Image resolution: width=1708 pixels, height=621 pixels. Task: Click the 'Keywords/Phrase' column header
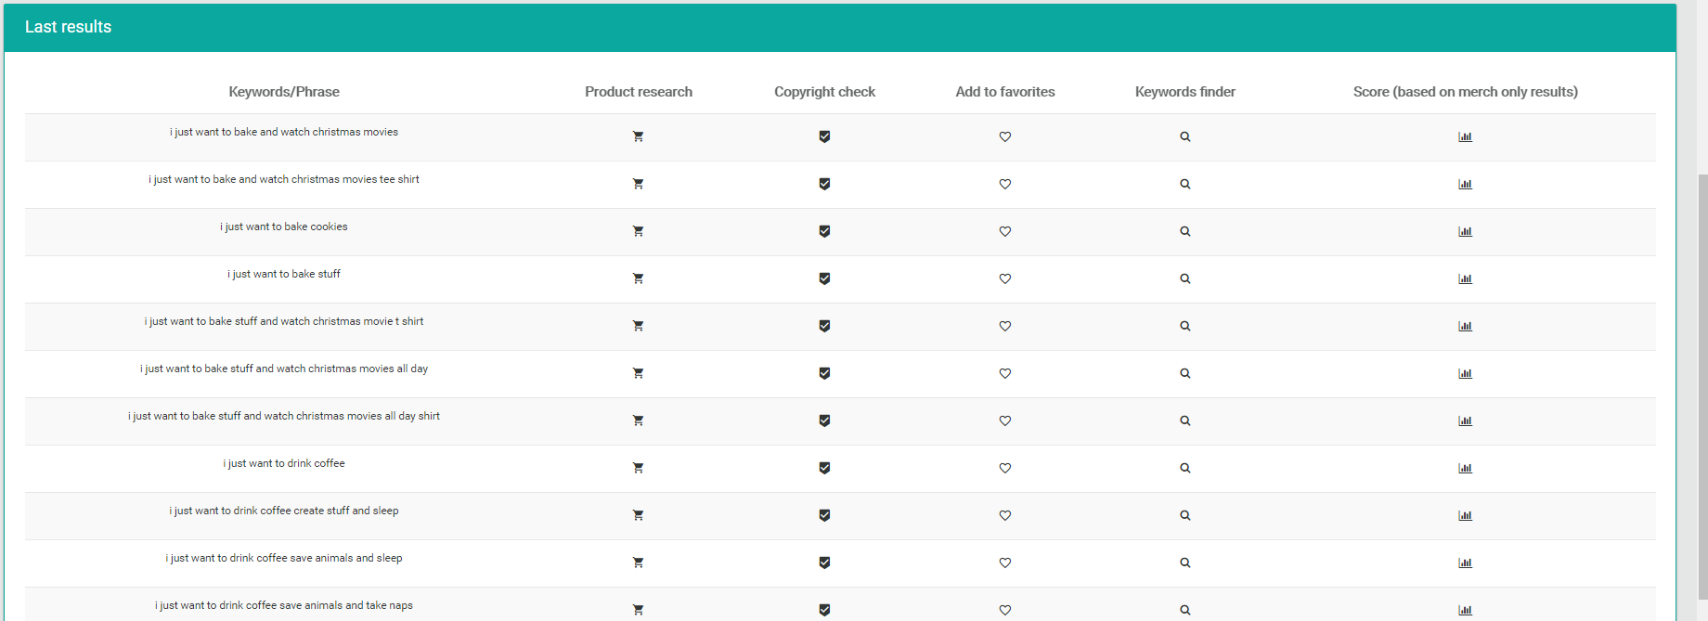[x=284, y=92]
